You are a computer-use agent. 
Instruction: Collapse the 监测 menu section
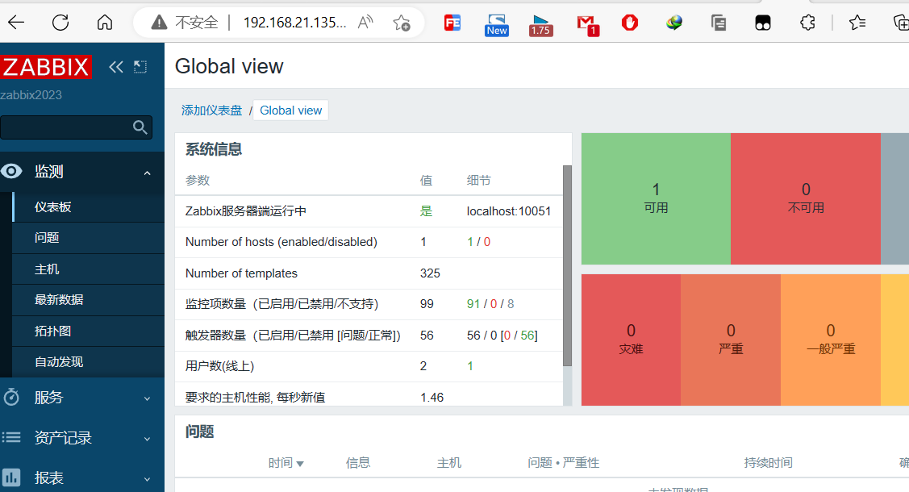click(148, 173)
